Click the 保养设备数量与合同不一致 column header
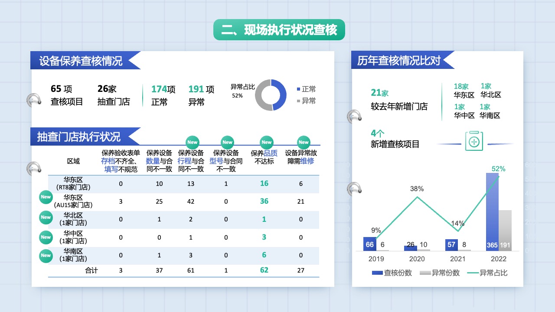 (x=159, y=161)
